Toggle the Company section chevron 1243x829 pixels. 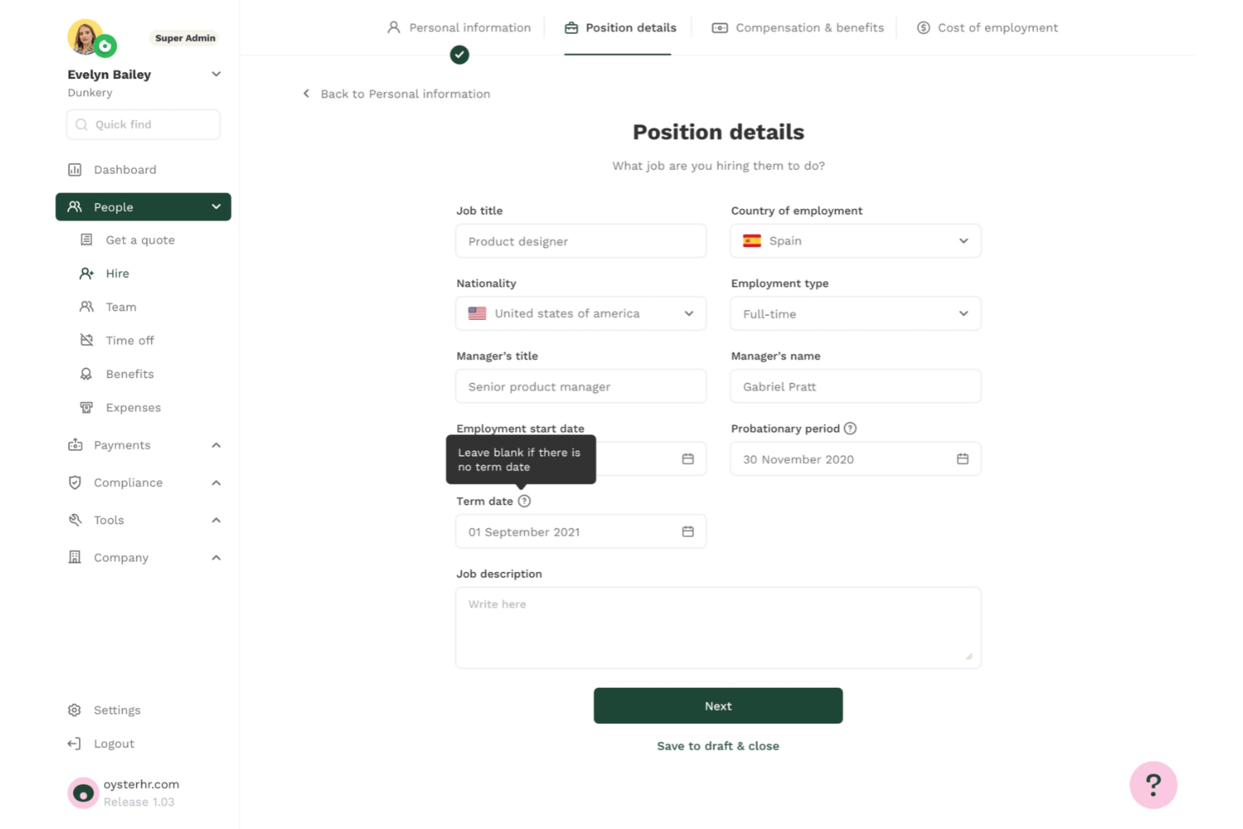[x=216, y=558]
